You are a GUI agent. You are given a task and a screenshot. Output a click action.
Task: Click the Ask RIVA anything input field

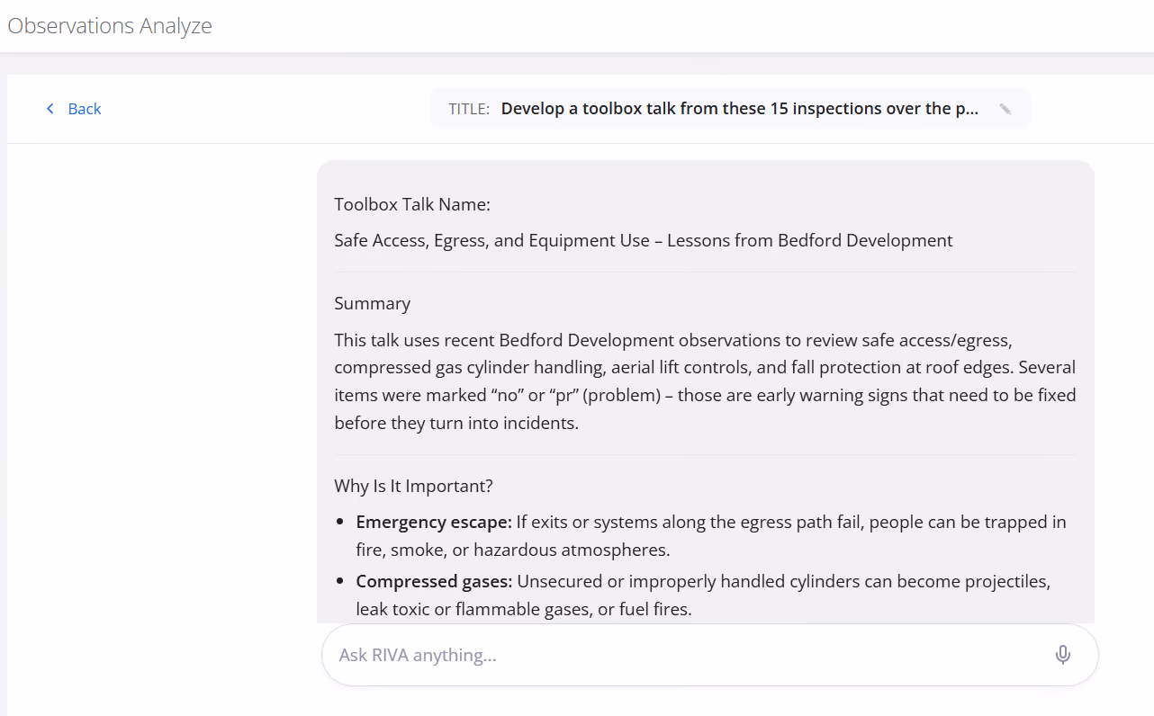[x=710, y=655]
